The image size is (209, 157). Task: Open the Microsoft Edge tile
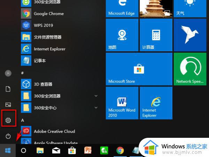(122, 8)
